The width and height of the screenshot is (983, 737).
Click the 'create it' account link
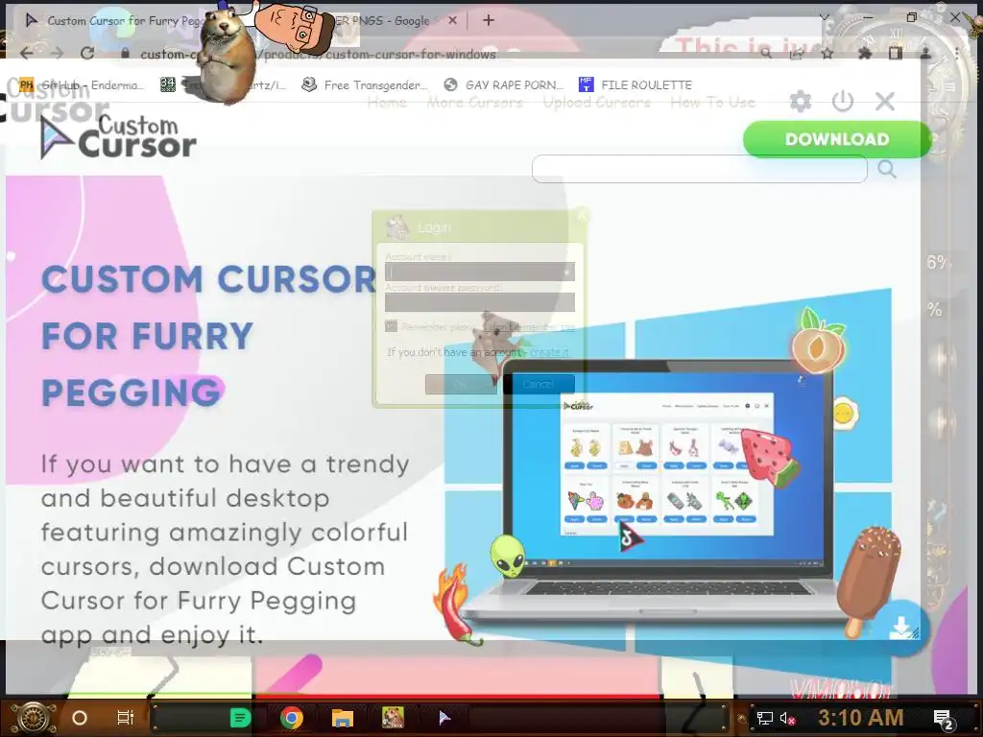click(550, 352)
